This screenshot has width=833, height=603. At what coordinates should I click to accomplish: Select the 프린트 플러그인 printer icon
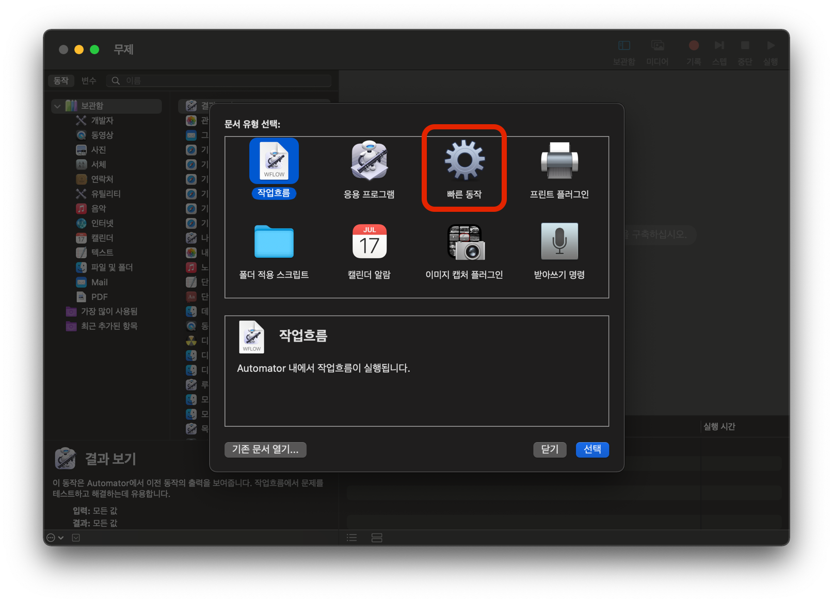click(559, 161)
